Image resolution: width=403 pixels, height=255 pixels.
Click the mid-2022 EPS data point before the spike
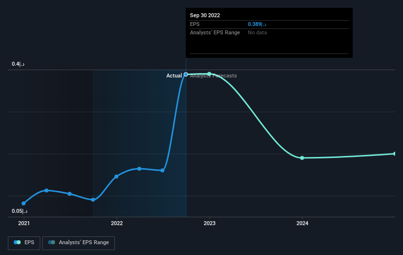pyautogui.click(x=162, y=171)
